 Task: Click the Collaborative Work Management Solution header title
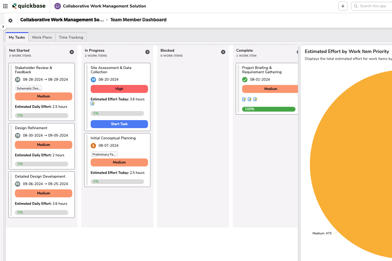point(104,6)
